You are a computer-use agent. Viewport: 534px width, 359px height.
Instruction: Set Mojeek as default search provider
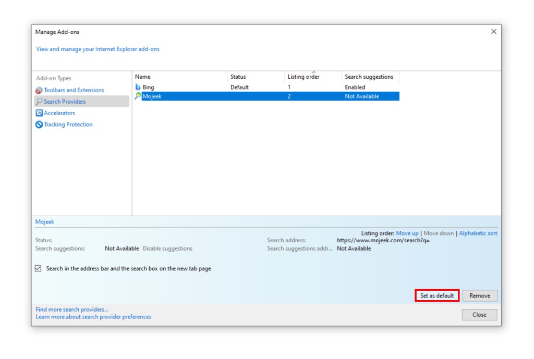pos(437,295)
